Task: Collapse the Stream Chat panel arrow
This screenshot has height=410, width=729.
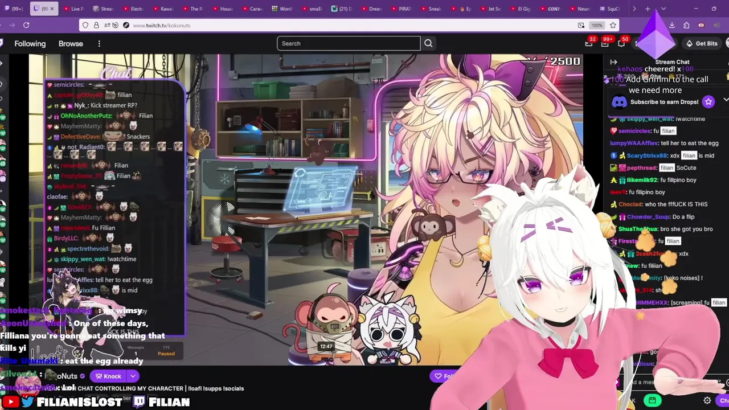Action: pos(613,62)
